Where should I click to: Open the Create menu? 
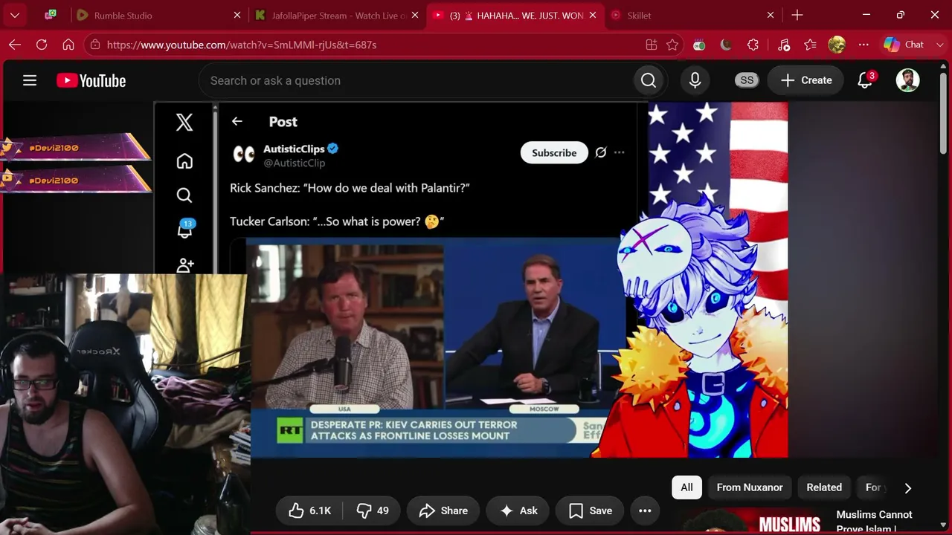coord(806,80)
